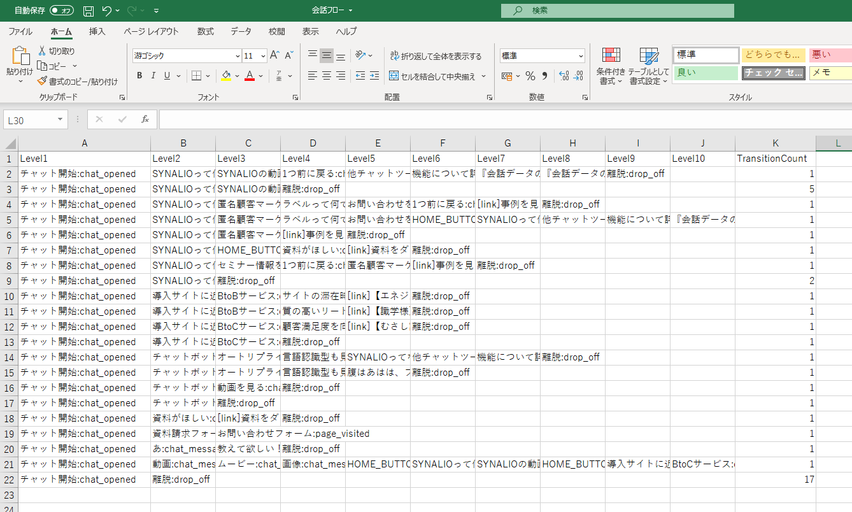Click 書式のコピー/貼り付け format painter

[x=78, y=82]
